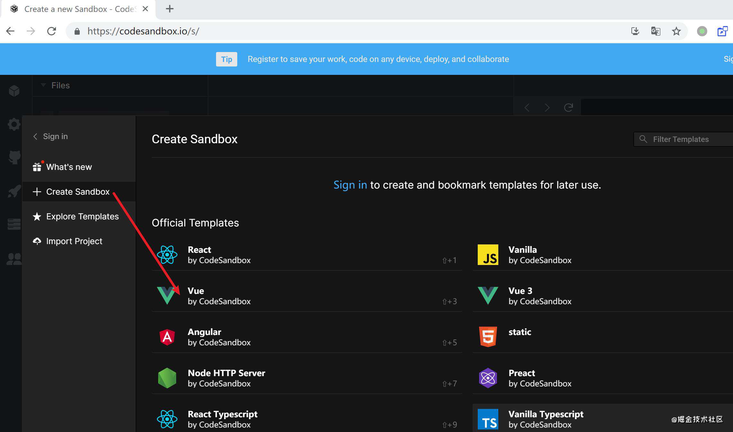Image resolution: width=733 pixels, height=432 pixels.
Task: Click the static HTML5 icon
Action: 488,337
